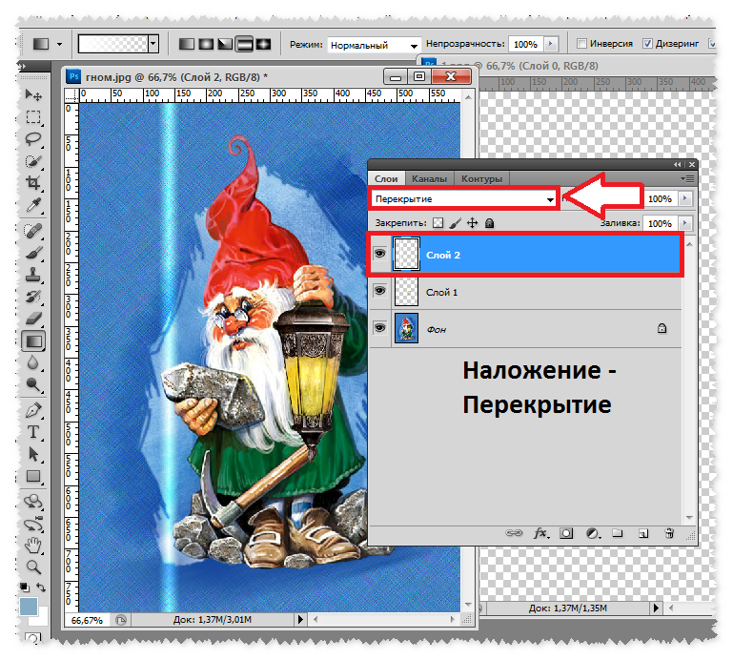Toggle lock all padlock in Закрепить row
Screen dimensions: 733x660
click(489, 223)
